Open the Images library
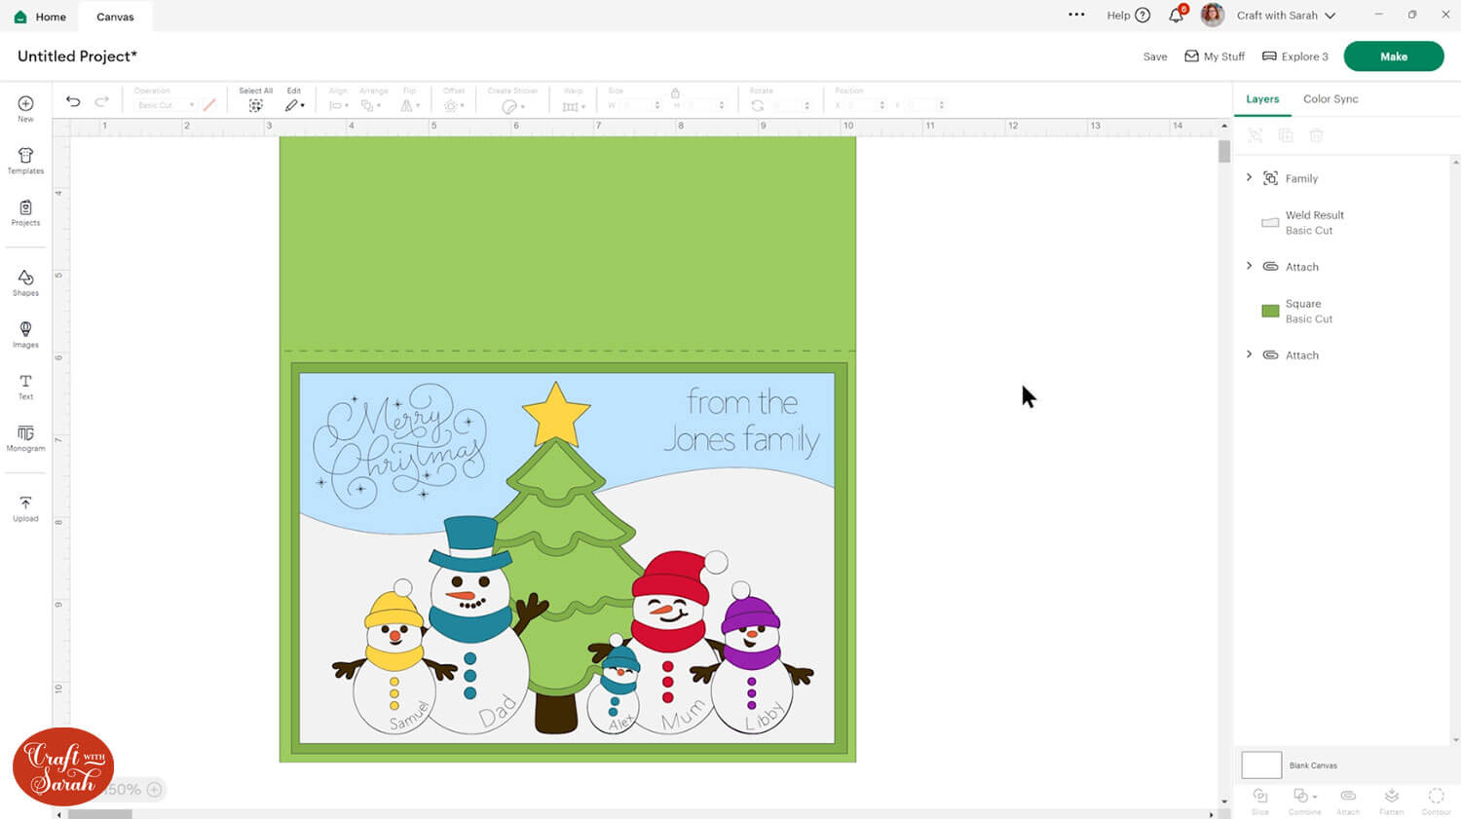This screenshot has width=1461, height=819. point(25,334)
